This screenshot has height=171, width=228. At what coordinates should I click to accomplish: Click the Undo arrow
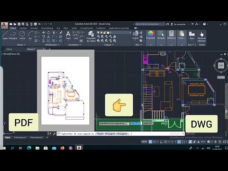click(x=39, y=24)
